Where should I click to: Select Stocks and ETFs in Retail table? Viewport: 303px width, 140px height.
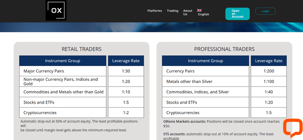62,102
